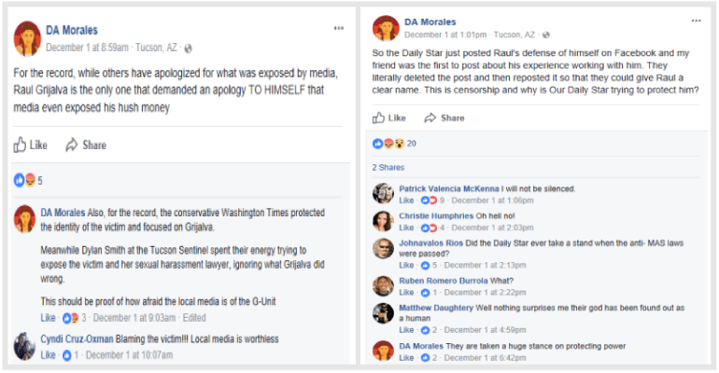The width and height of the screenshot is (719, 373).
Task: Open the 2 Shares link
Action: (x=388, y=168)
